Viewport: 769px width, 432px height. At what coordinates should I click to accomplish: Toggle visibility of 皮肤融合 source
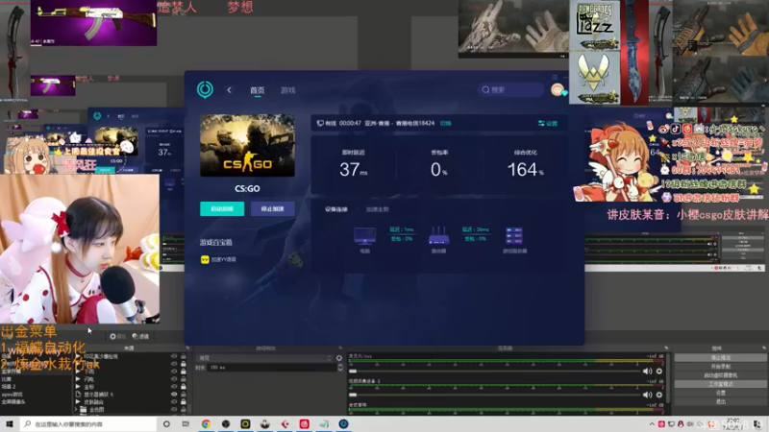tap(174, 401)
